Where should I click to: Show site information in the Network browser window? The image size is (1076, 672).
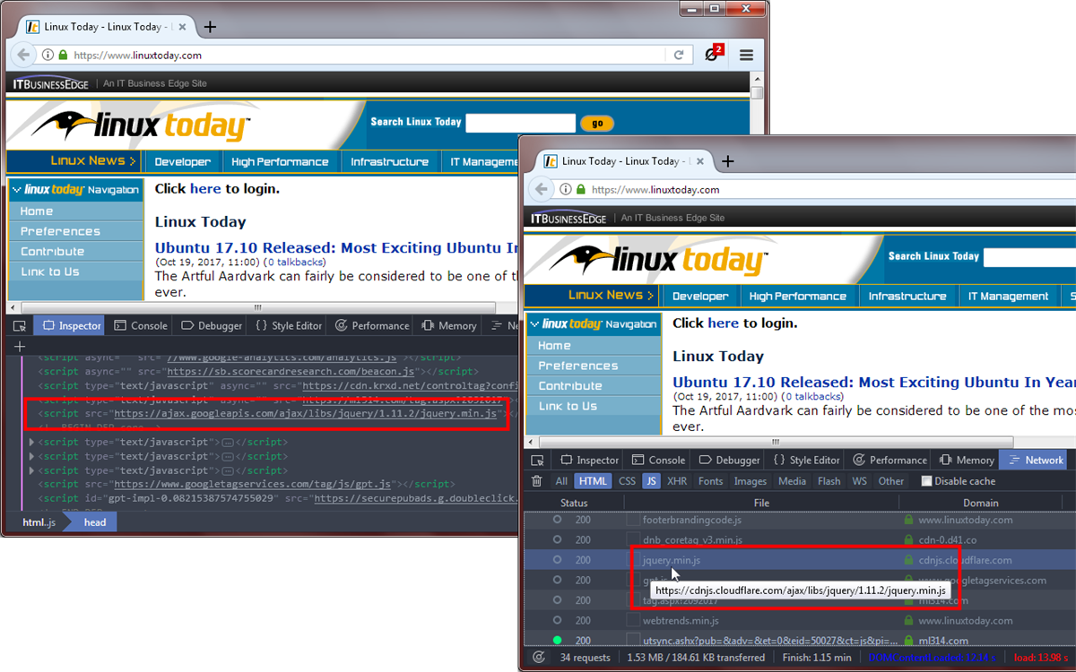point(566,190)
